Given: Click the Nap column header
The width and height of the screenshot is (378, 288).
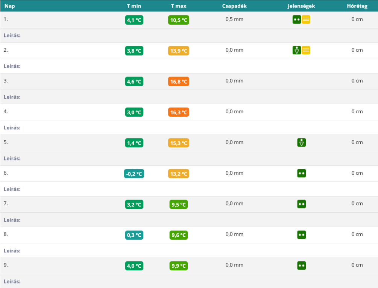Looking at the screenshot, I should click(10, 6).
